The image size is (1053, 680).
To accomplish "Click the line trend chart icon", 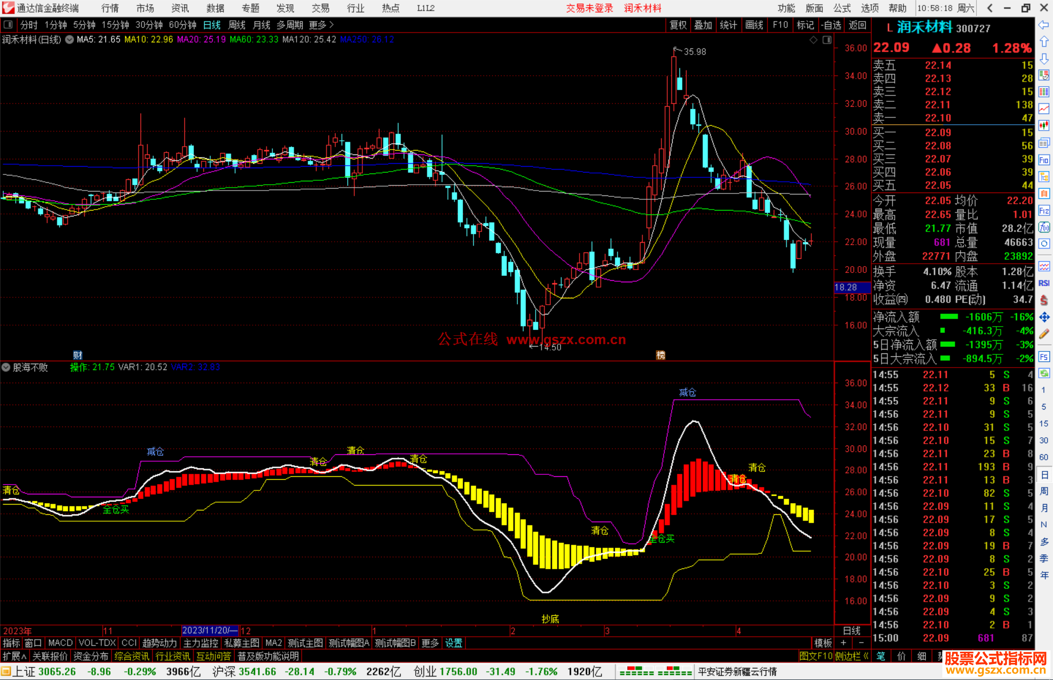I will click(1044, 109).
